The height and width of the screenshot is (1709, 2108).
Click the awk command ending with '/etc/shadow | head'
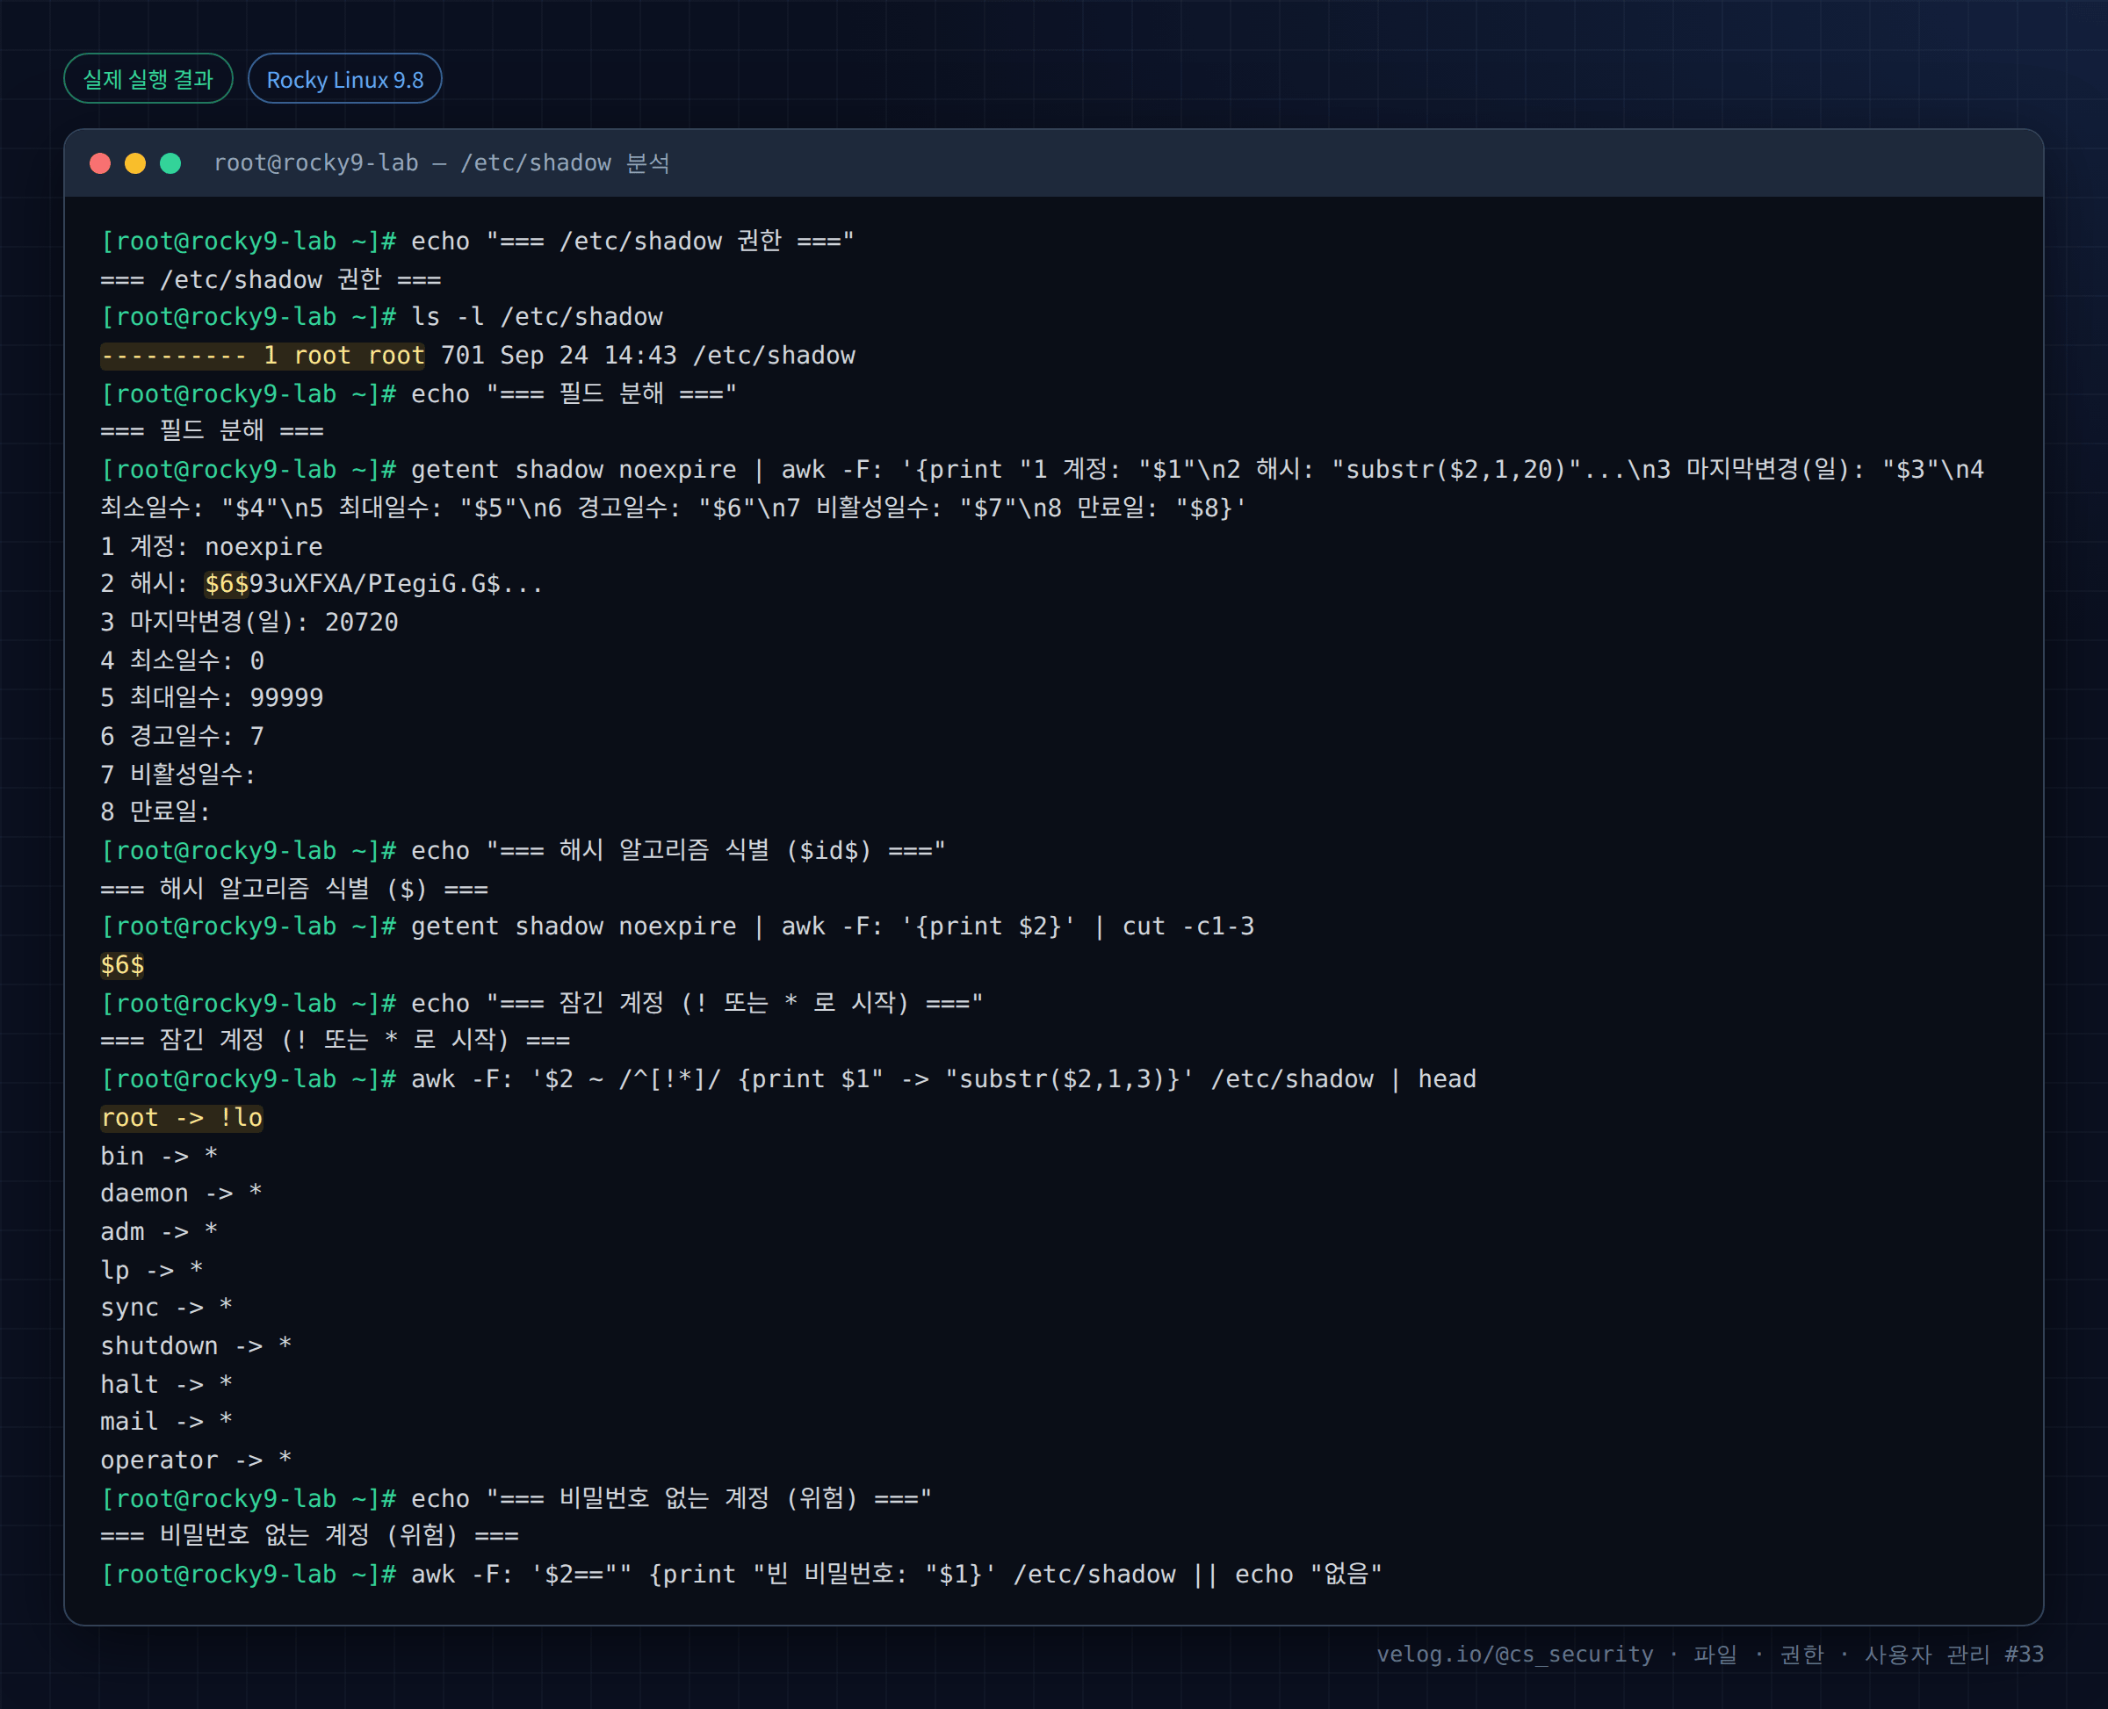click(789, 1079)
